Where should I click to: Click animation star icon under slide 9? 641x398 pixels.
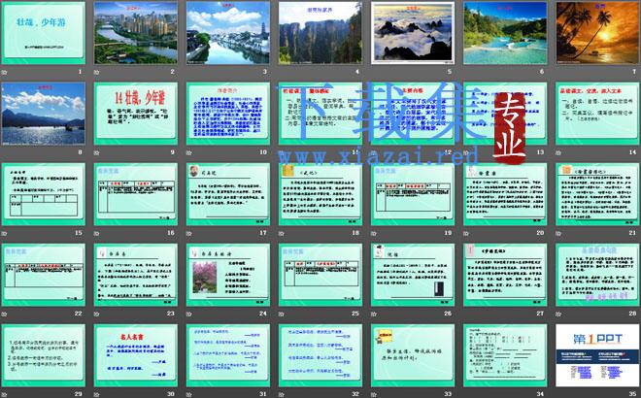click(x=97, y=152)
